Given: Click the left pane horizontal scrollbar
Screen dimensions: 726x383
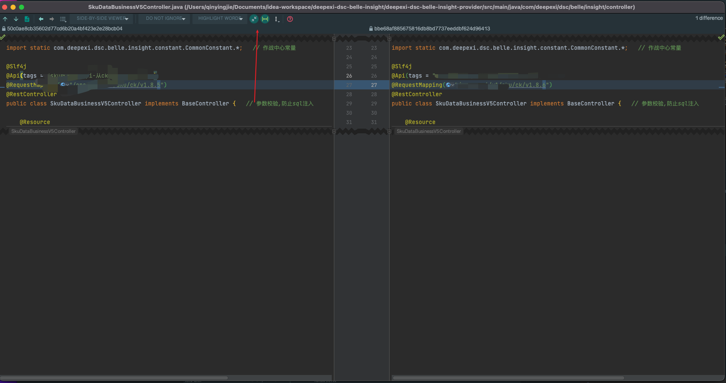Looking at the screenshot, I should [114, 378].
